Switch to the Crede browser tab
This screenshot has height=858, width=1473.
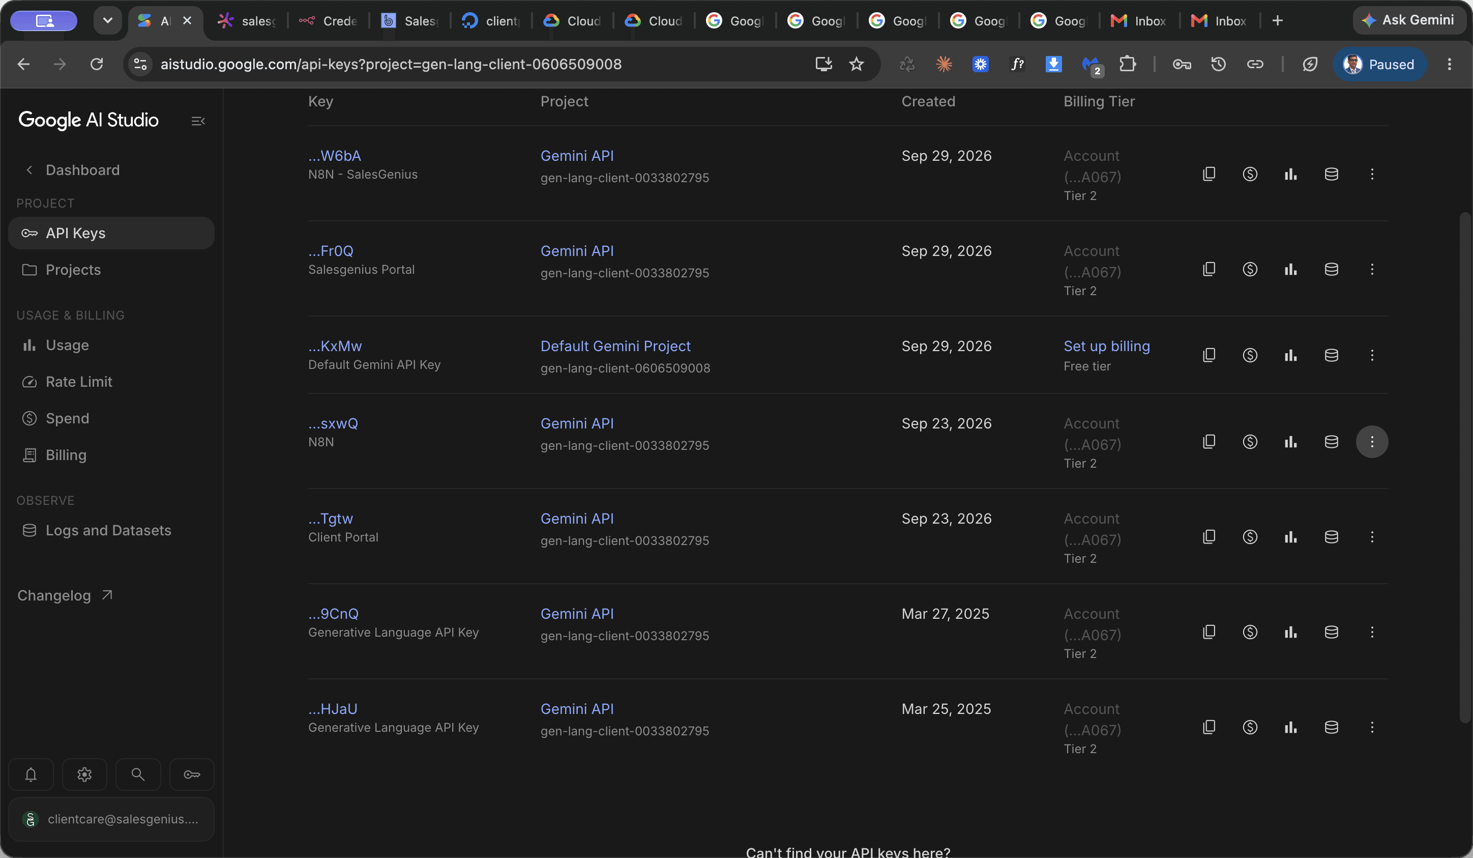click(328, 21)
